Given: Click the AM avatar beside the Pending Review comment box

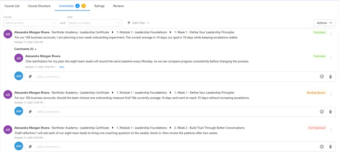Looking at the screenshot, I should point(19,111).
